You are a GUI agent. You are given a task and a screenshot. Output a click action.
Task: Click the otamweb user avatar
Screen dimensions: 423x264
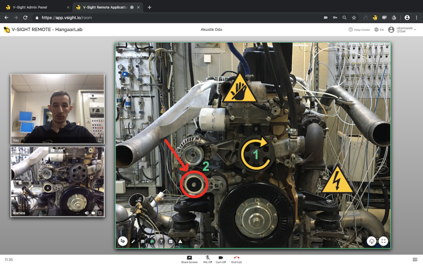pyautogui.click(x=391, y=29)
